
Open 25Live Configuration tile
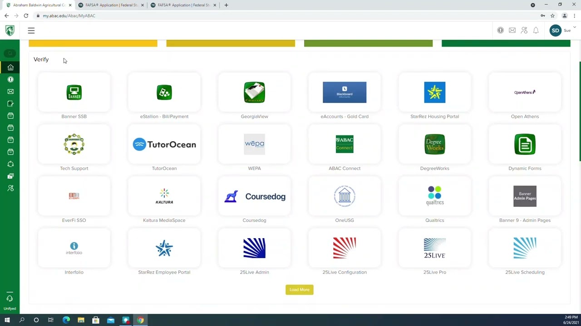click(x=345, y=248)
